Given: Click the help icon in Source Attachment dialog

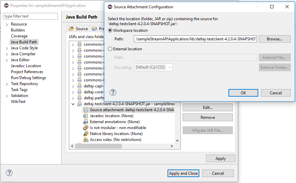Looking at the screenshot, I should pyautogui.click(x=113, y=92).
